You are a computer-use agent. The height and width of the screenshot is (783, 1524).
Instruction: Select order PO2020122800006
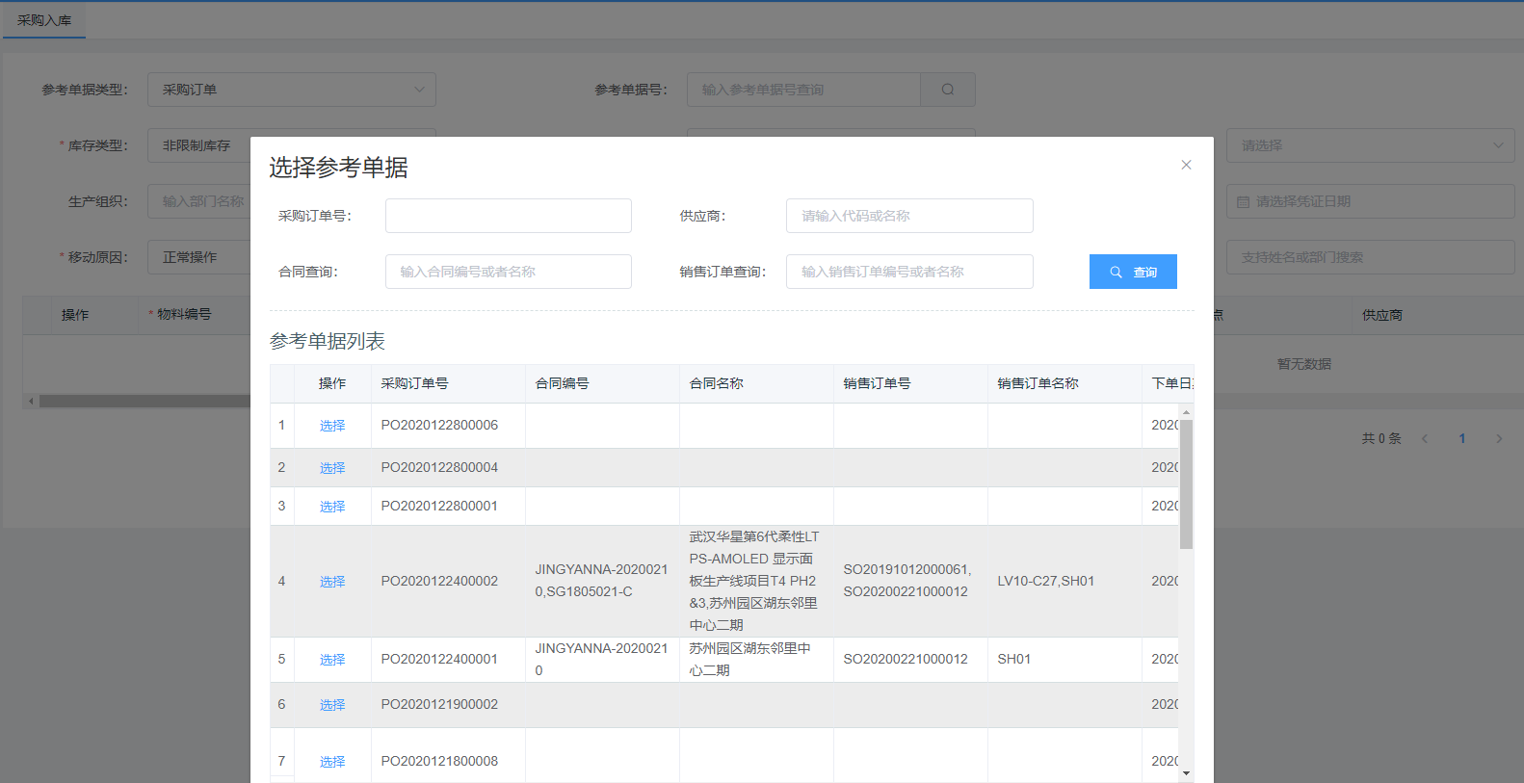pos(332,426)
